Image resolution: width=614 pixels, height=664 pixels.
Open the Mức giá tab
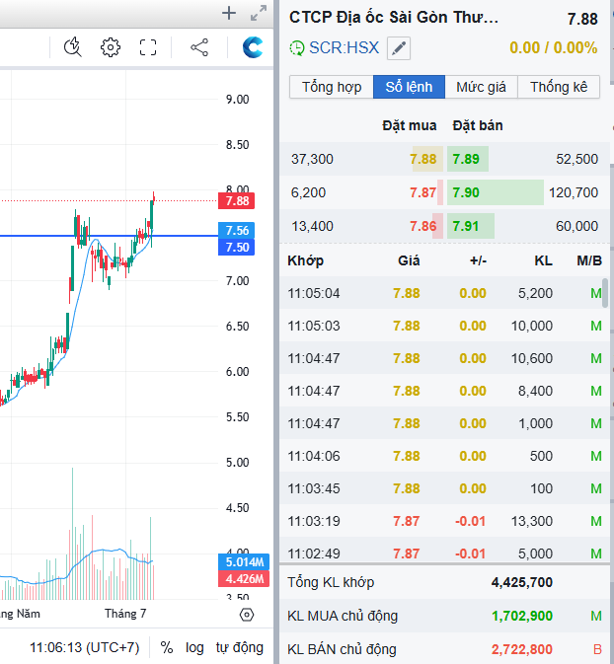[x=481, y=87]
